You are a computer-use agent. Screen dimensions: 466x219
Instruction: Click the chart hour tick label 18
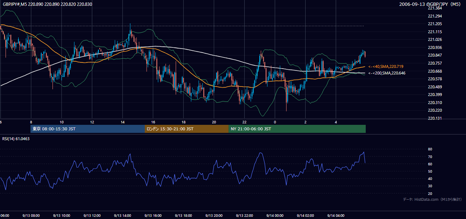tap(183, 122)
